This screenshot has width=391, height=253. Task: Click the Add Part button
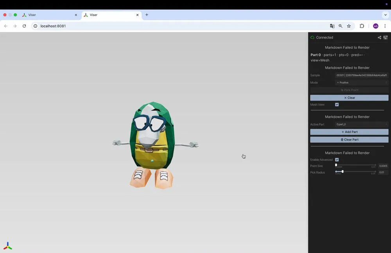coord(349,132)
